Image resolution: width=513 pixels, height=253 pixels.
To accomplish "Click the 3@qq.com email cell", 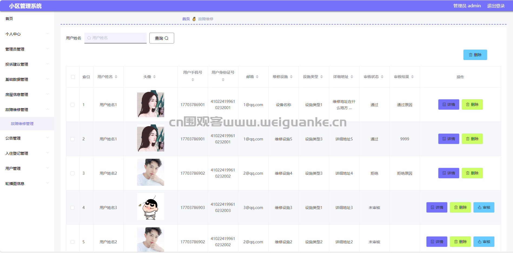I will click(253, 208).
